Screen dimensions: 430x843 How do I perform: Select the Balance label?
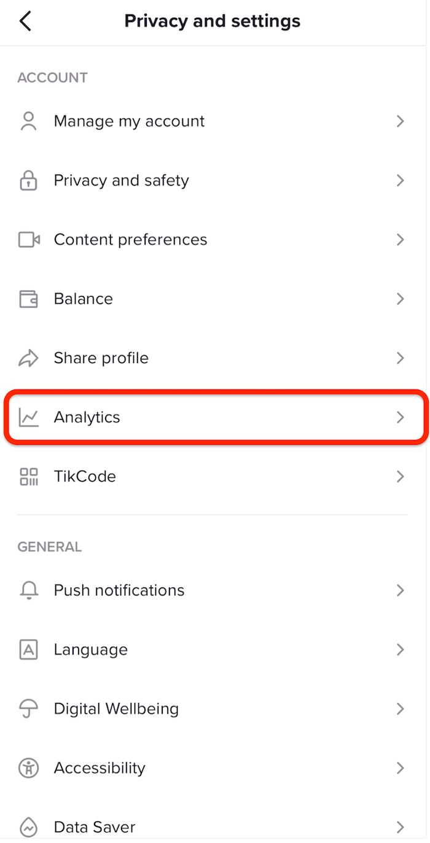(84, 299)
